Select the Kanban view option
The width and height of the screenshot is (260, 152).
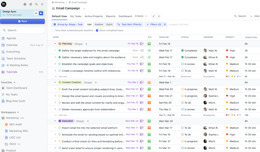coord(99,24)
